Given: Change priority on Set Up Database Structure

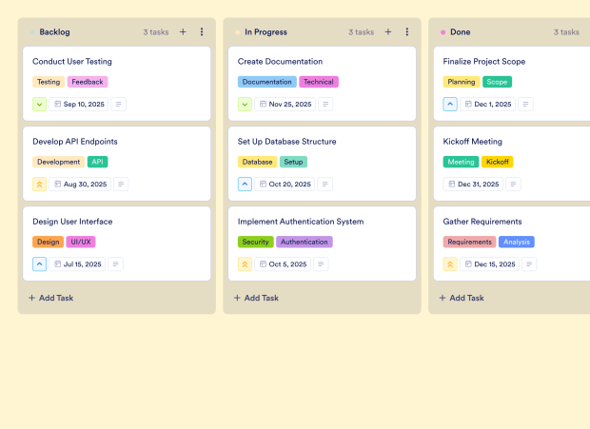Looking at the screenshot, I should 245,185.
